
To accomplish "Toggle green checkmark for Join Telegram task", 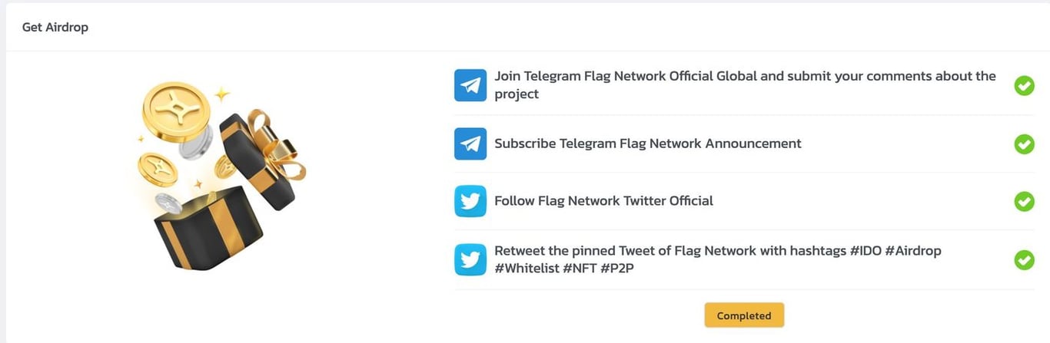I will tap(1024, 85).
